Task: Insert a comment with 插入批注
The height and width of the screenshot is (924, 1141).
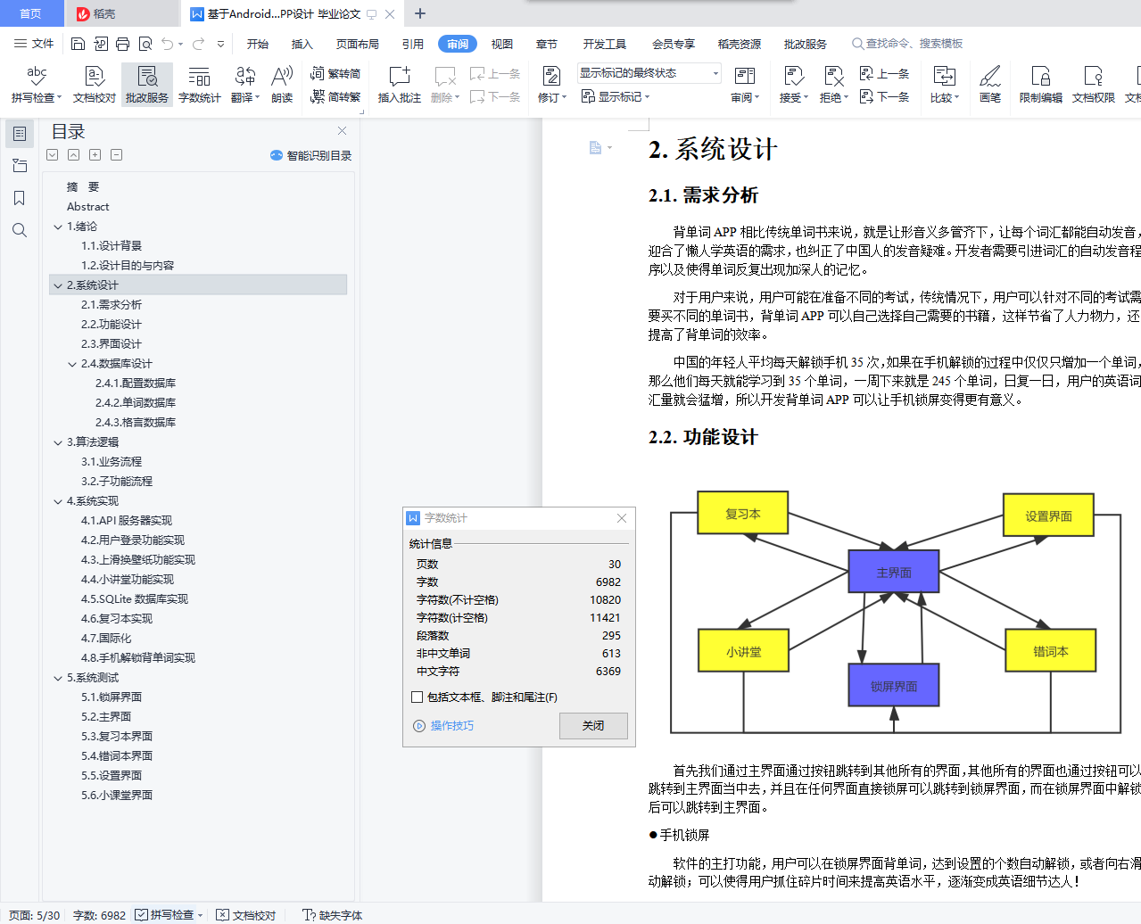Action: (x=400, y=85)
